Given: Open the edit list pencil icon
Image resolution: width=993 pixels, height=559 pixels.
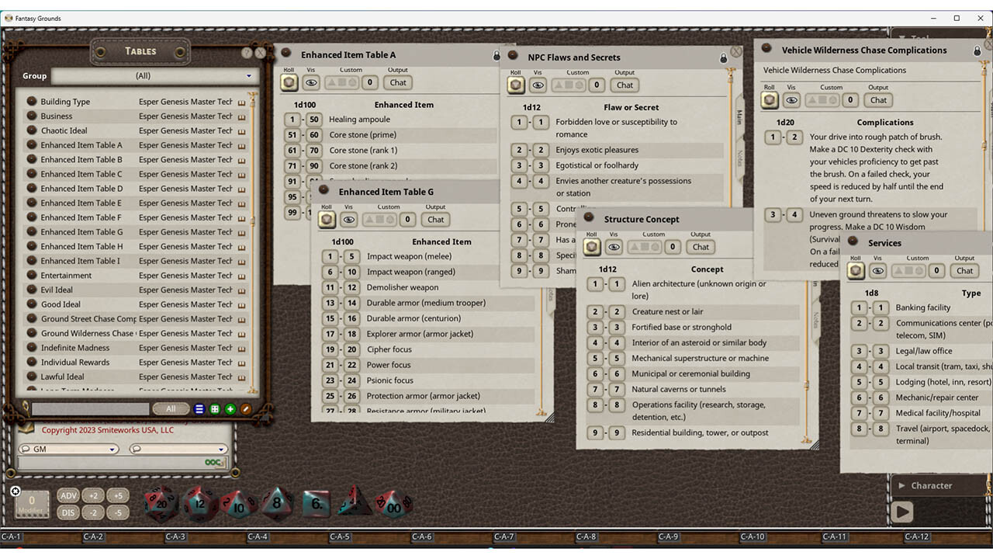Looking at the screenshot, I should click(246, 408).
